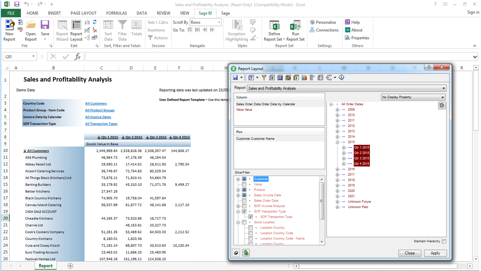Click the green refresh sheet icon at dialog bottom
Image resolution: width=481 pixels, height=271 pixels.
(x=246, y=253)
